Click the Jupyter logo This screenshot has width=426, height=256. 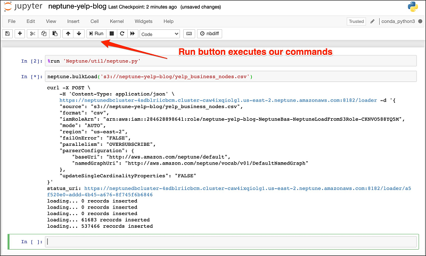click(x=23, y=6)
